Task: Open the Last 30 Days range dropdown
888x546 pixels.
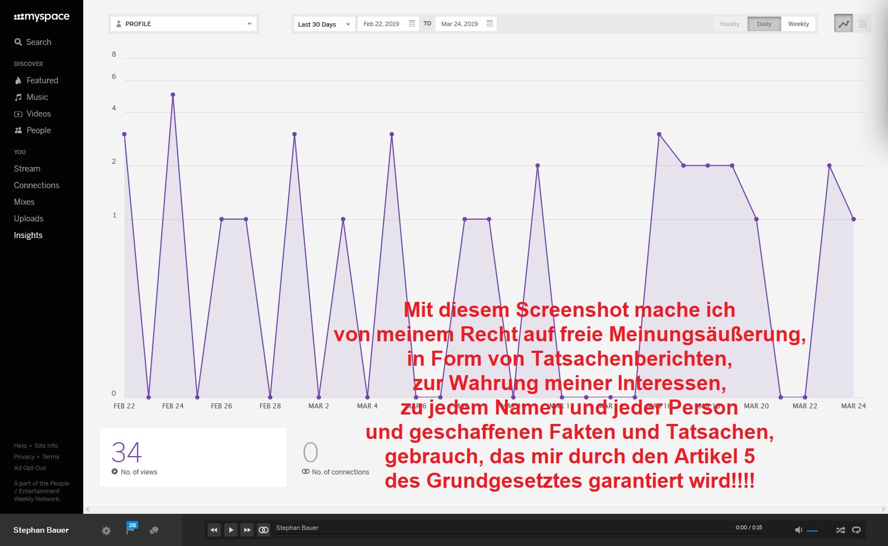Action: click(324, 24)
